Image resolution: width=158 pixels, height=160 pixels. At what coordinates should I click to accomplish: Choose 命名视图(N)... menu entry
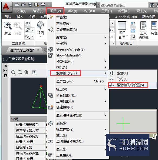pos(78,95)
